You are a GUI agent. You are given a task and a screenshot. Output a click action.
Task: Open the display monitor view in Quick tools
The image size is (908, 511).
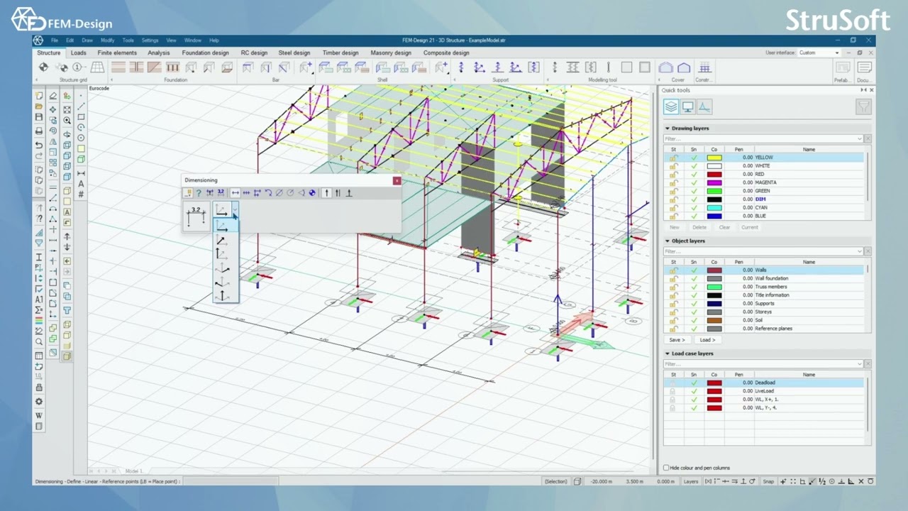pyautogui.click(x=687, y=107)
